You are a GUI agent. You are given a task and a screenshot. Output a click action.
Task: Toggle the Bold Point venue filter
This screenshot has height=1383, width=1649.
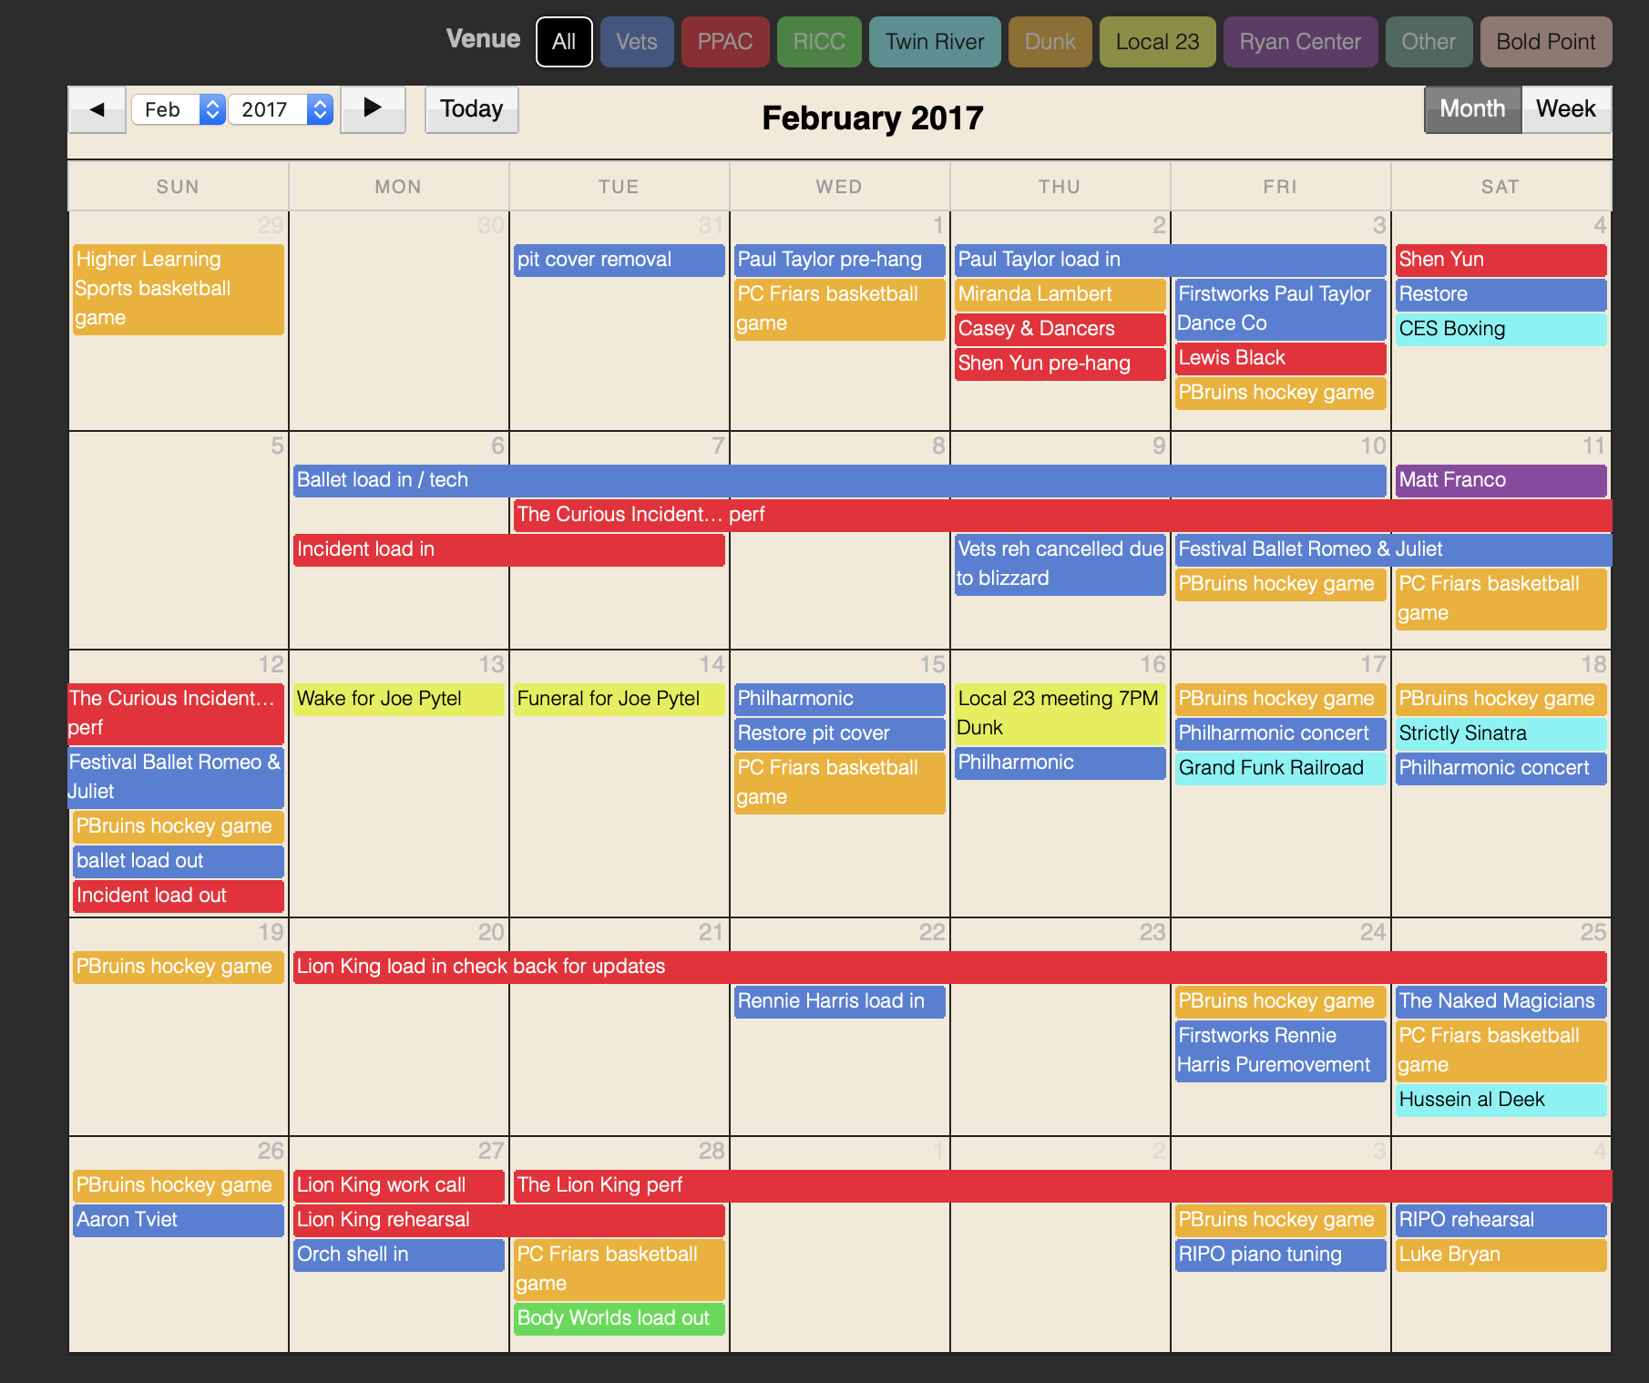(1545, 42)
